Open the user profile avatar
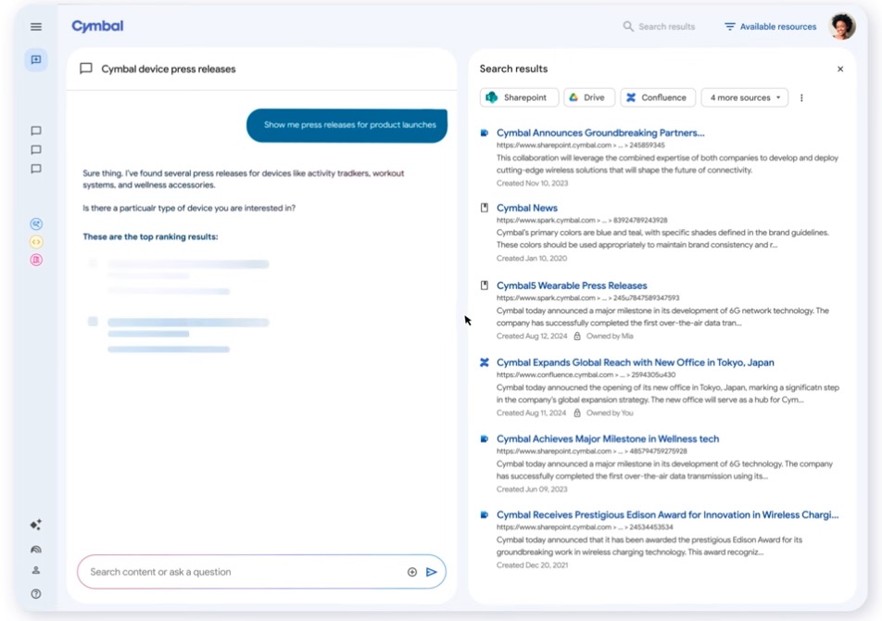Viewport: 882px width, 621px height. tap(842, 27)
